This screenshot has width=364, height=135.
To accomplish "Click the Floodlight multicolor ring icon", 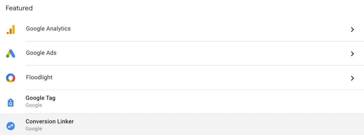I will click(x=11, y=78).
